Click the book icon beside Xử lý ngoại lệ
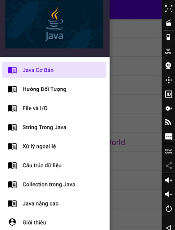 click(x=12, y=146)
